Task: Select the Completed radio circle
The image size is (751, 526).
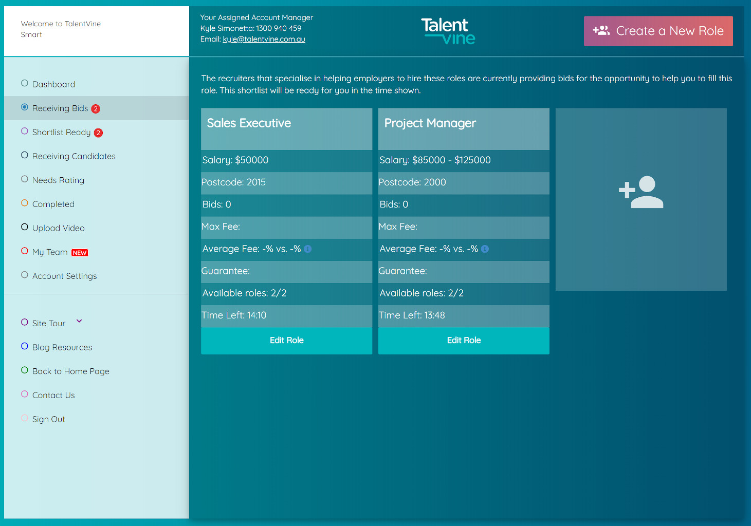Action: tap(25, 203)
